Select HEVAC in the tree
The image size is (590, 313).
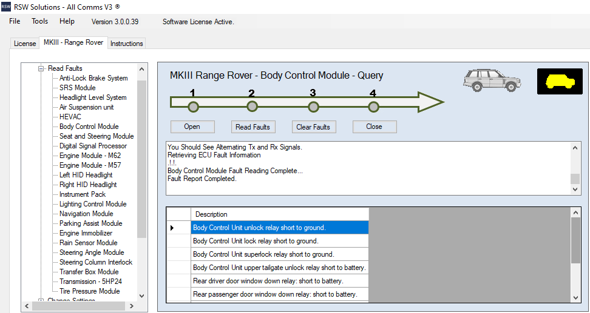tap(70, 117)
